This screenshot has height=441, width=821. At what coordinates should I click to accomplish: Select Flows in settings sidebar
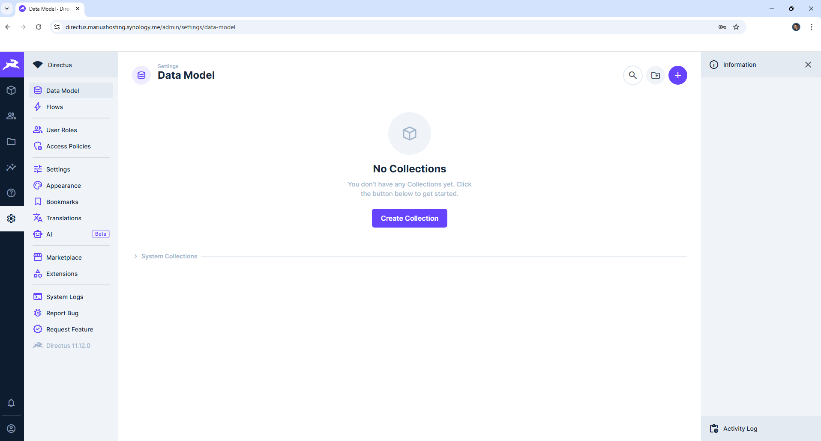click(54, 107)
